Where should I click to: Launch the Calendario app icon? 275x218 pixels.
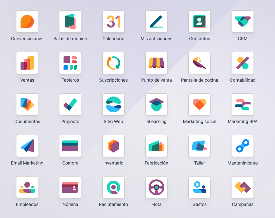coord(113,22)
